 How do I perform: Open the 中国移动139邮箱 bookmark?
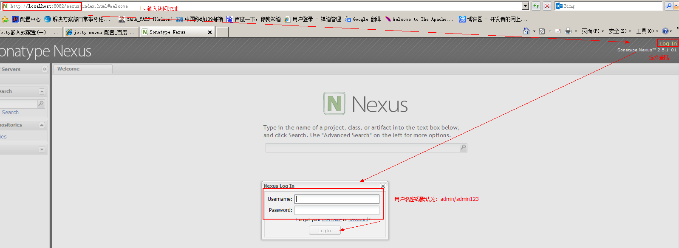[x=200, y=19]
